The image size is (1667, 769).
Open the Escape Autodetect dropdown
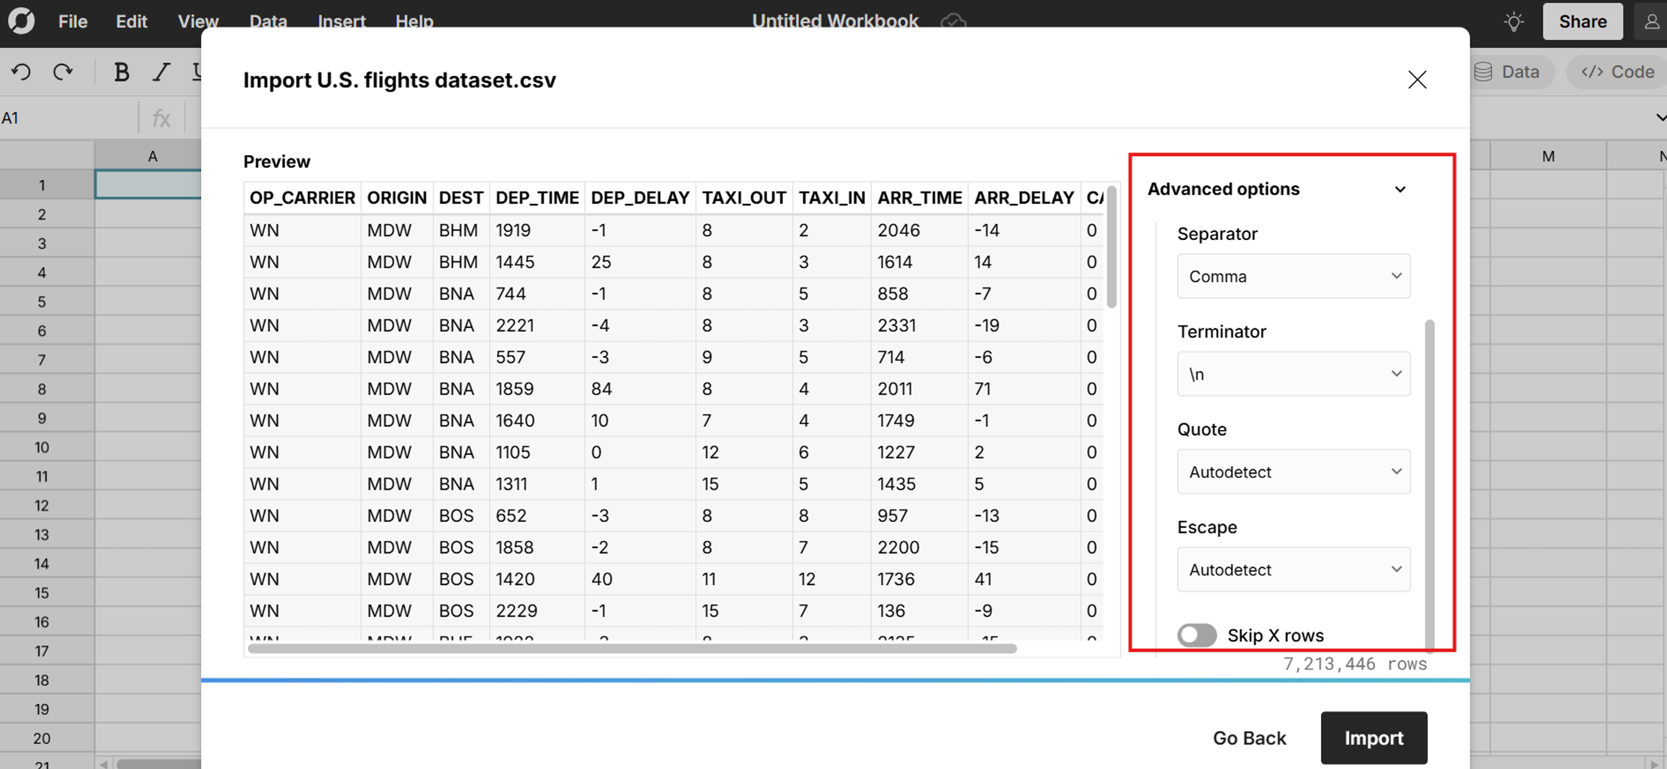click(1293, 569)
